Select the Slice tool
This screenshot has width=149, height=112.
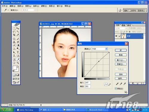pyautogui.click(x=18, y=35)
